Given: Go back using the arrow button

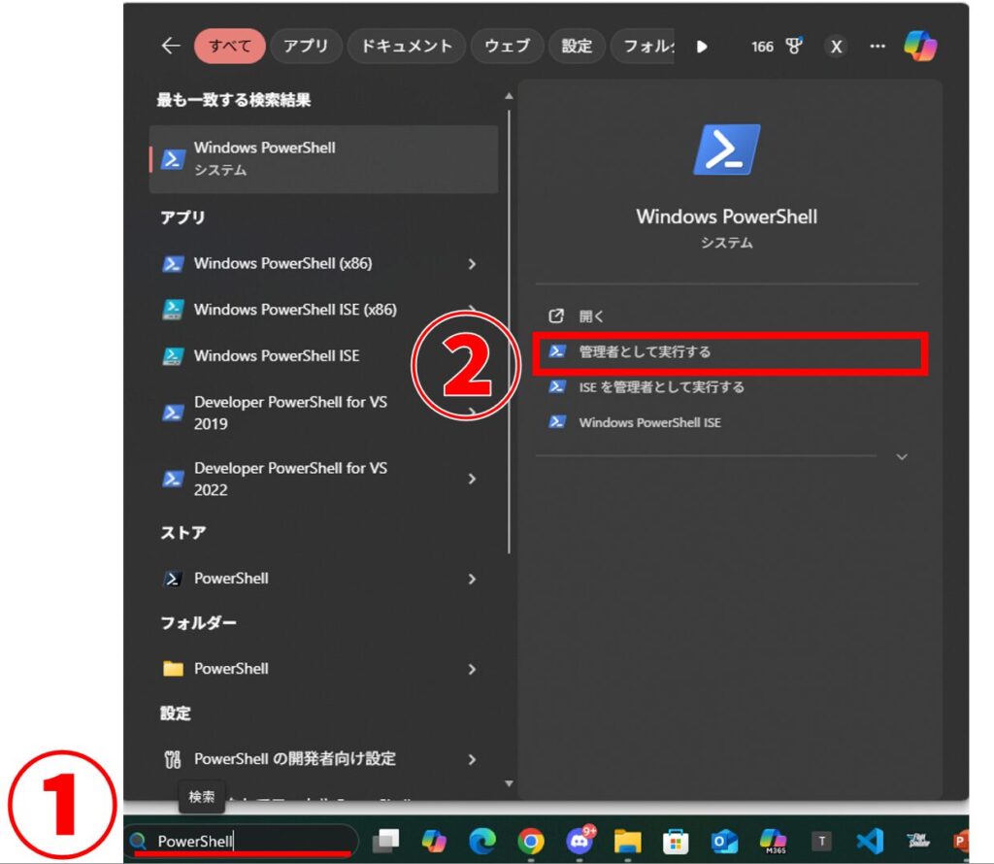Looking at the screenshot, I should point(170,45).
